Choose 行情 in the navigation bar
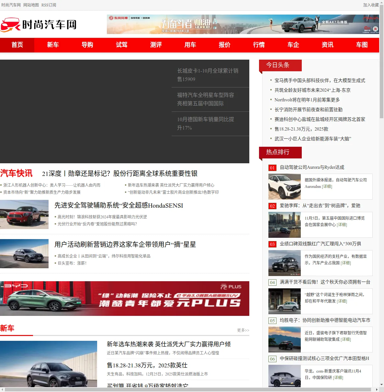This screenshot has height=392, width=384. click(259, 45)
